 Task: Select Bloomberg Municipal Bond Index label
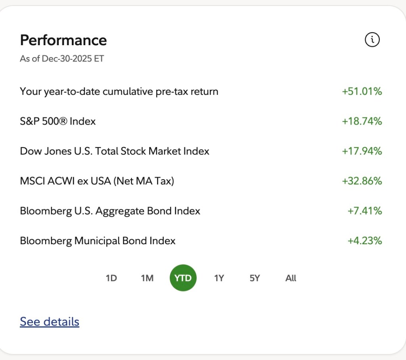pyautogui.click(x=98, y=241)
